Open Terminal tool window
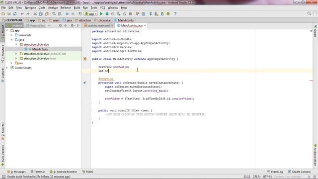Image resolution: width=318 pixels, height=179 pixels. coord(37,172)
